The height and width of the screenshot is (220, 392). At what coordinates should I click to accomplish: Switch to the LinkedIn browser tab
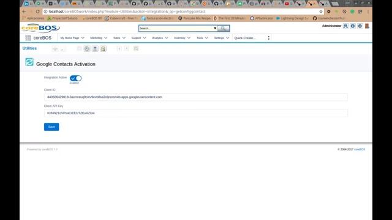pyautogui.click(x=28, y=4)
